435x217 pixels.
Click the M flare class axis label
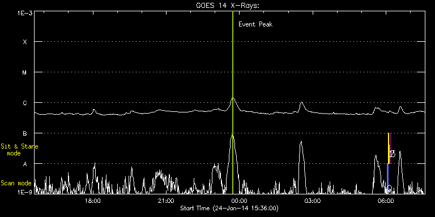25,72
